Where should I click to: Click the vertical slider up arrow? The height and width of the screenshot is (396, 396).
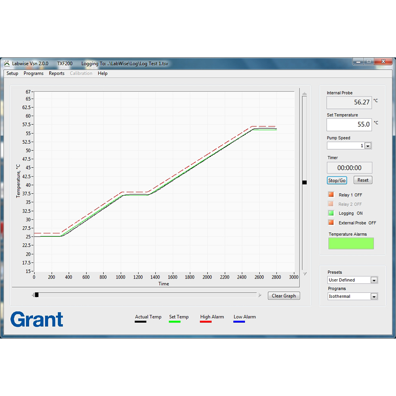click(305, 94)
